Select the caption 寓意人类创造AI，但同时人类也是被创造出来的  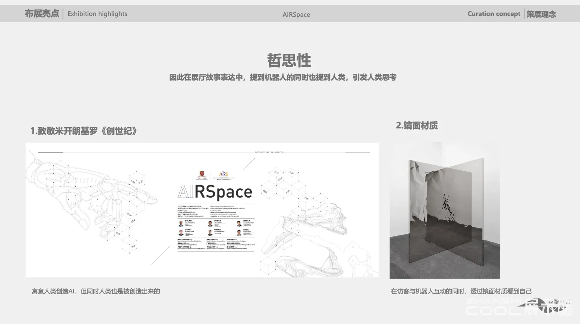[x=96, y=291]
